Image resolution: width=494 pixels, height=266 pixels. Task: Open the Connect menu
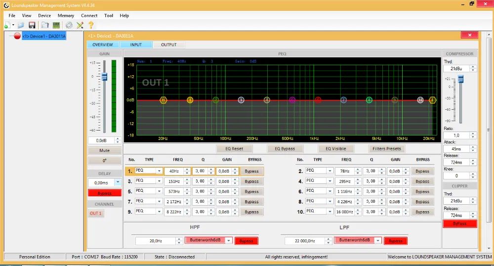(89, 15)
